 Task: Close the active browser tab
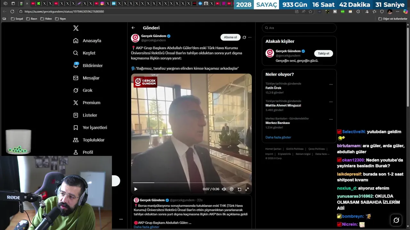click(27, 4)
